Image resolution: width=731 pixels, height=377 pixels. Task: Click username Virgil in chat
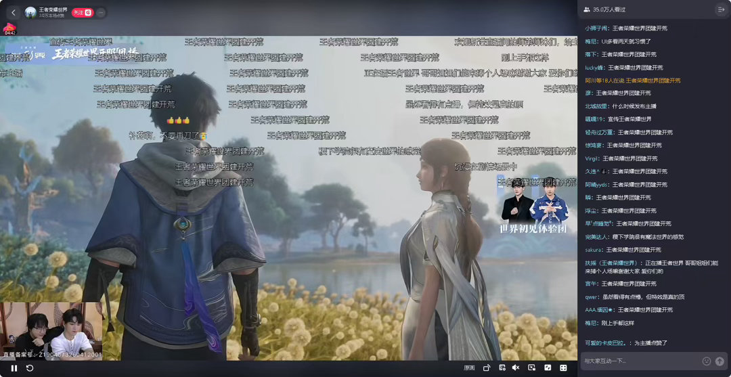coord(591,158)
